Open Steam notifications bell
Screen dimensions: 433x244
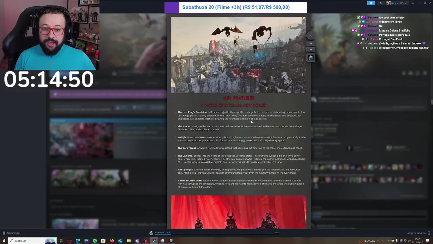tap(380, 3)
